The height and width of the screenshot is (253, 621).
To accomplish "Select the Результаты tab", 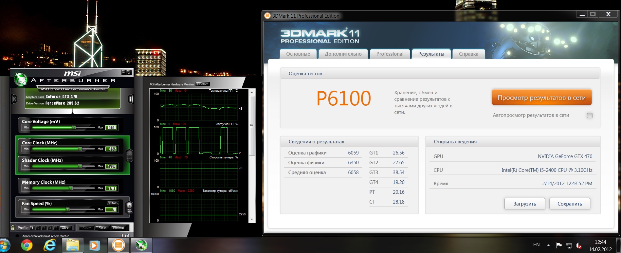I will coord(431,54).
